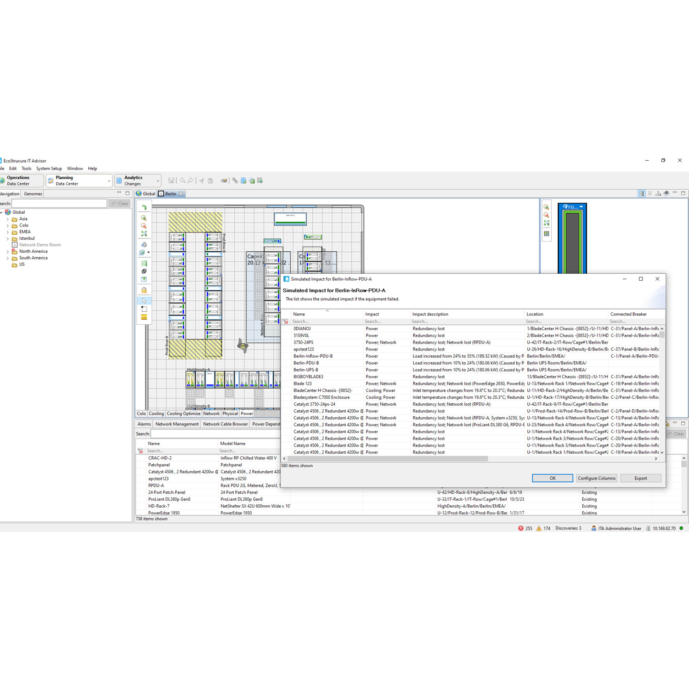Open the Tools menu
Screen dimensions: 689x689
click(x=27, y=169)
